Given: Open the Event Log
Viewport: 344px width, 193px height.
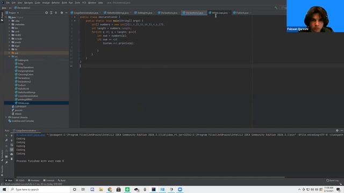Looking at the screenshot, I should (332, 181).
